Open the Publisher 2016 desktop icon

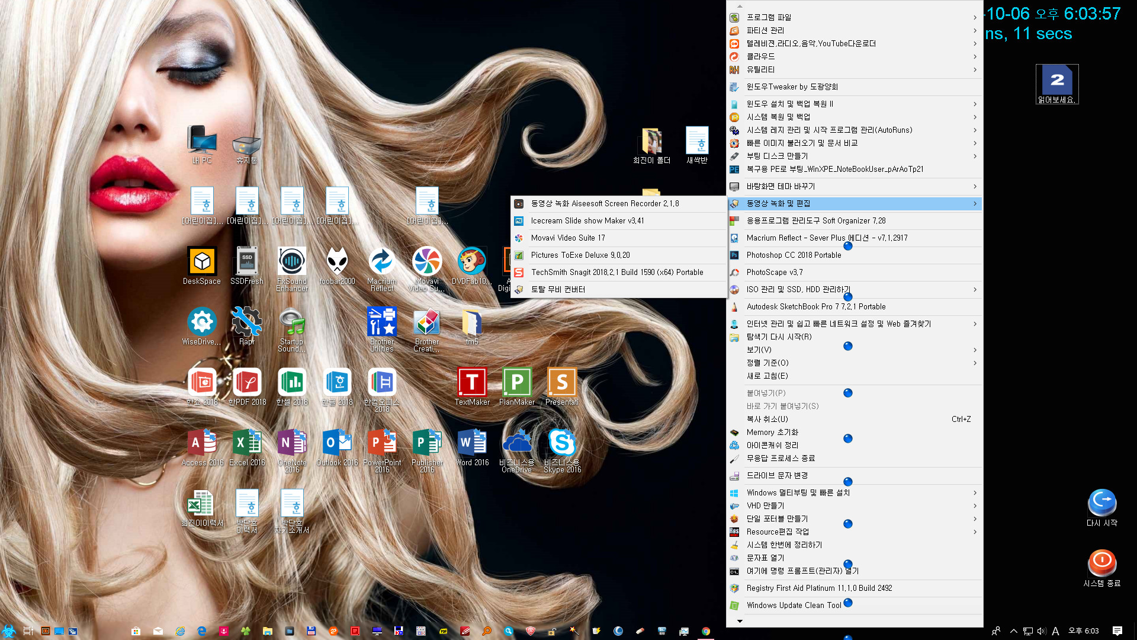(427, 450)
